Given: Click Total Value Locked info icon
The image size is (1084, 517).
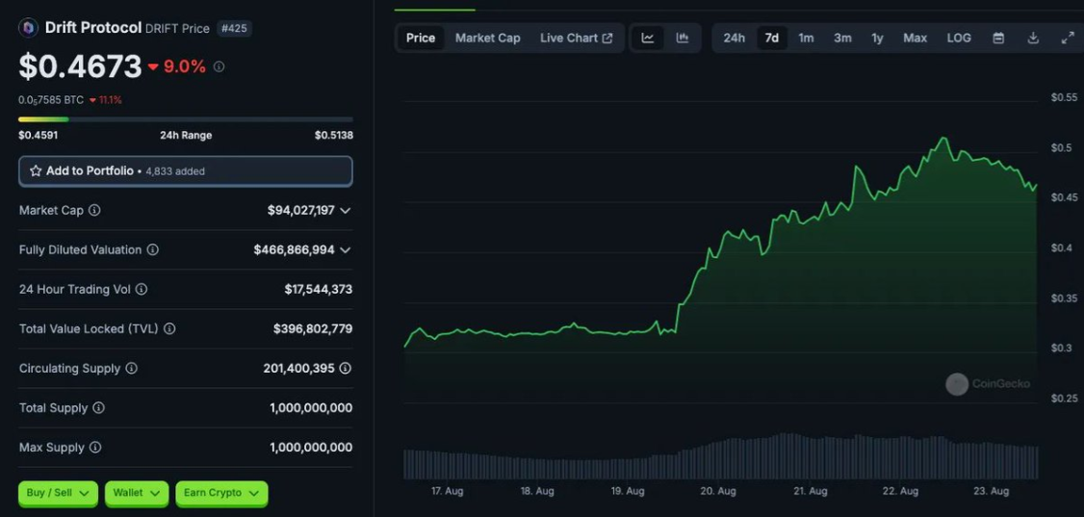Looking at the screenshot, I should (169, 329).
